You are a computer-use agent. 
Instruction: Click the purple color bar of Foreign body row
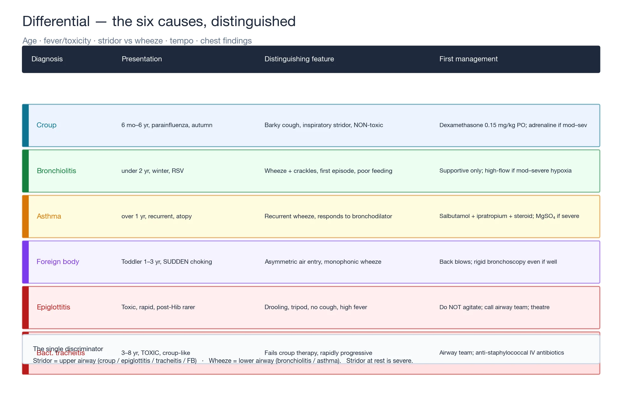pos(26,262)
